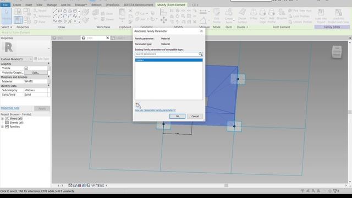This screenshot has width=352, height=198.
Task: Click the Edit Type button
Action: pos(42,59)
